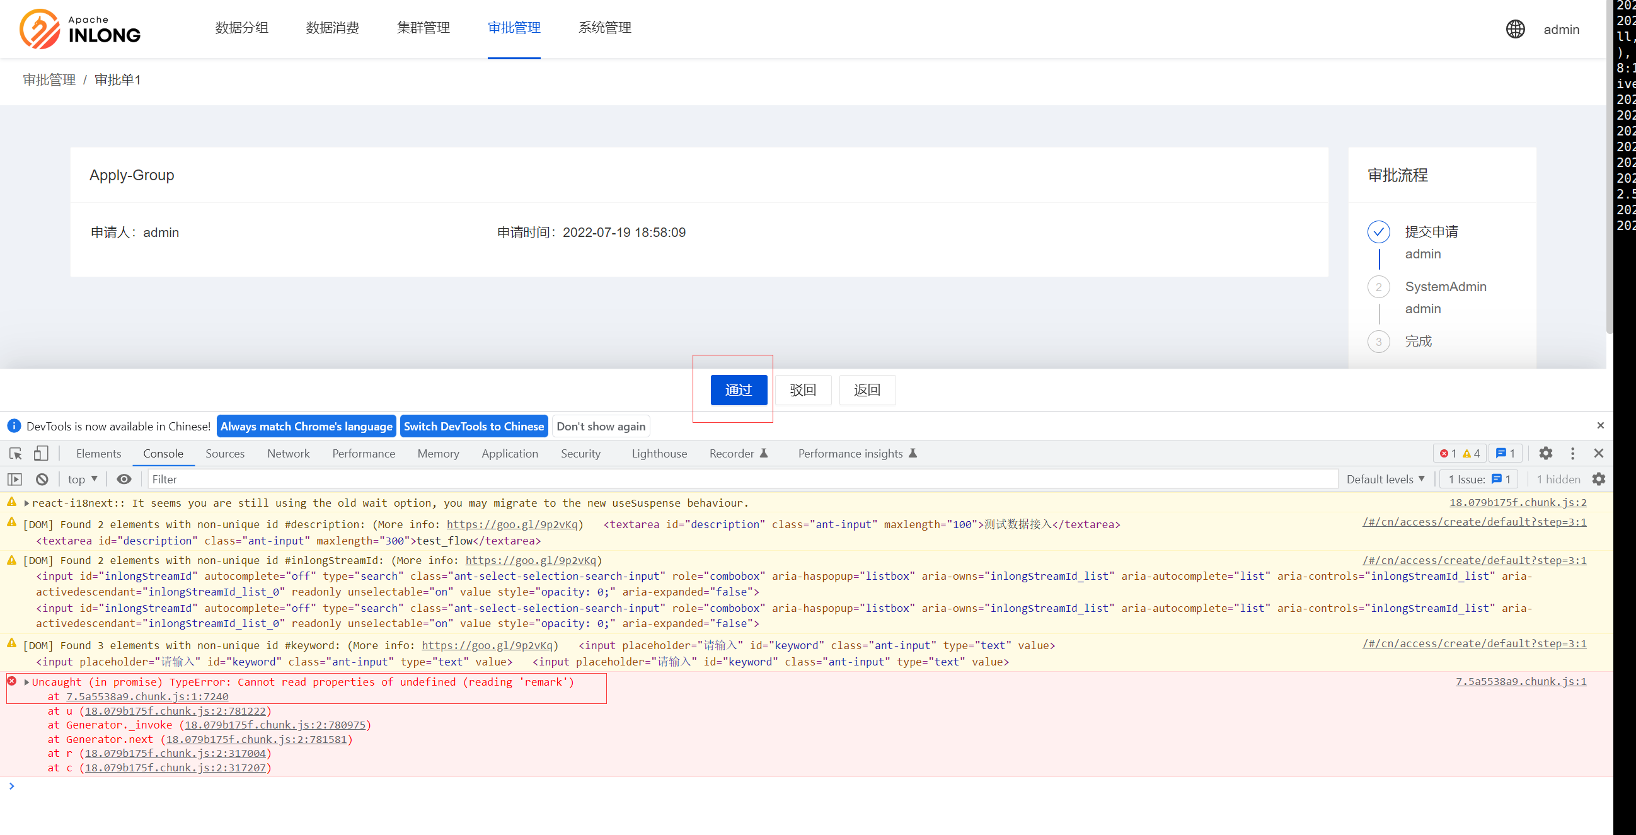Open console sidebar panel icon
This screenshot has height=835, width=1636.
[14, 480]
